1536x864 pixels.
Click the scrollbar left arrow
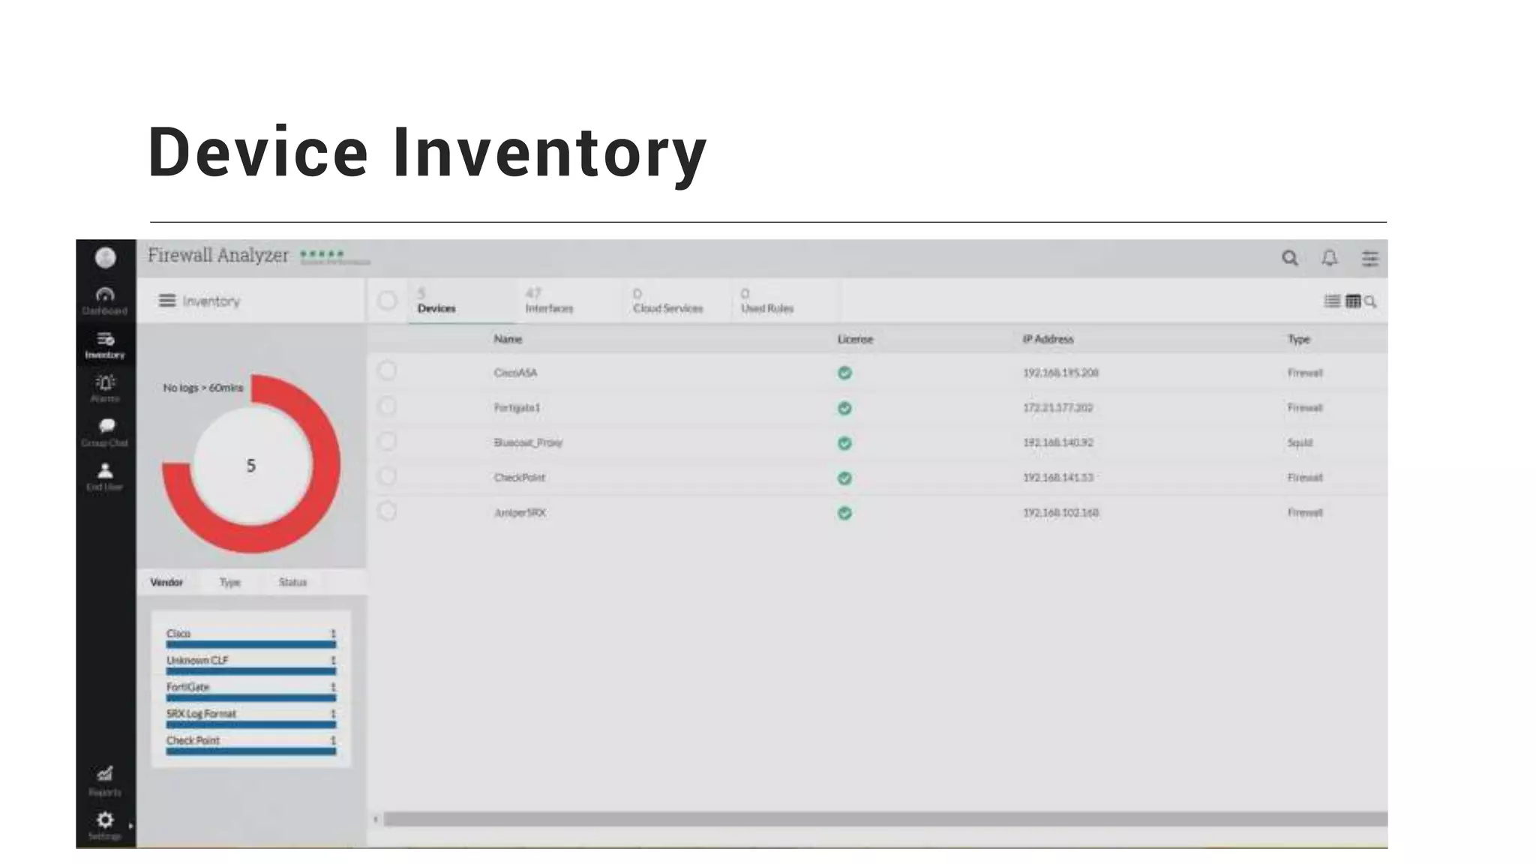tap(376, 819)
